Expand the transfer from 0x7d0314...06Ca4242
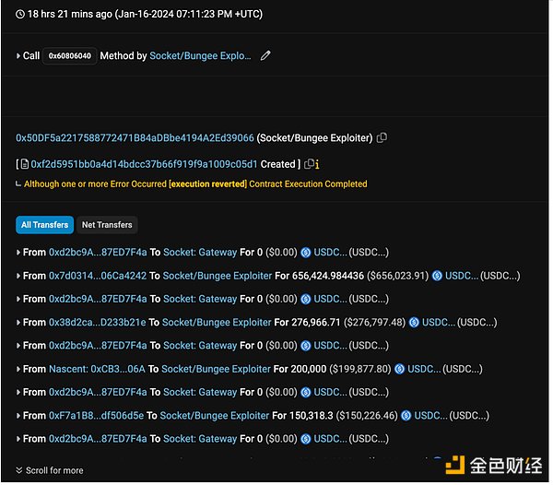The image size is (553, 485). pos(18,276)
